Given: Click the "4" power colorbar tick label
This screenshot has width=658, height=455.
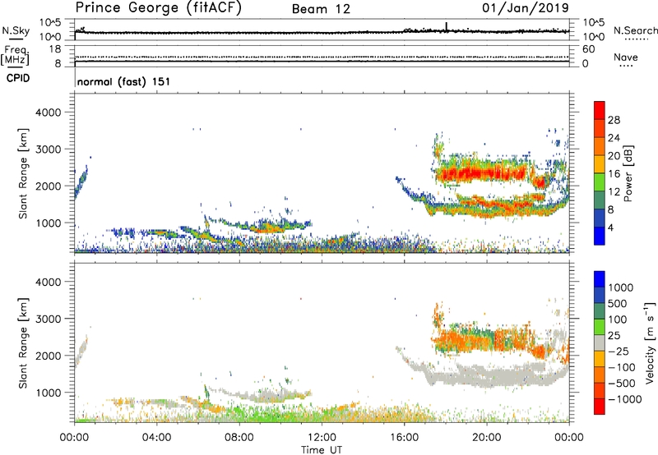Looking at the screenshot, I should 610,228.
